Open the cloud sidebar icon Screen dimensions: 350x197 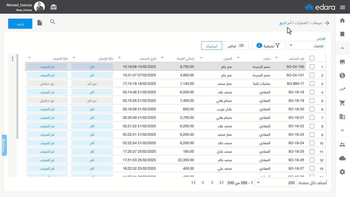pos(342,158)
